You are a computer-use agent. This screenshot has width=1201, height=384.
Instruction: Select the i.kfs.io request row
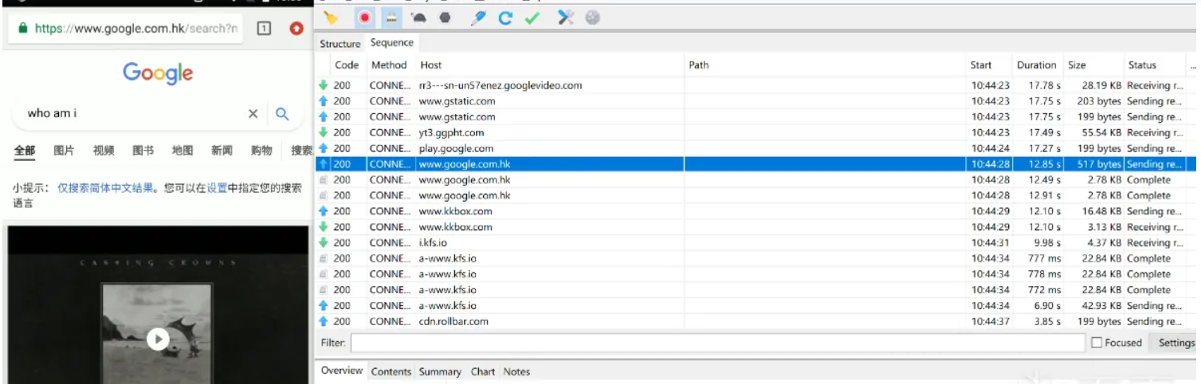756,243
